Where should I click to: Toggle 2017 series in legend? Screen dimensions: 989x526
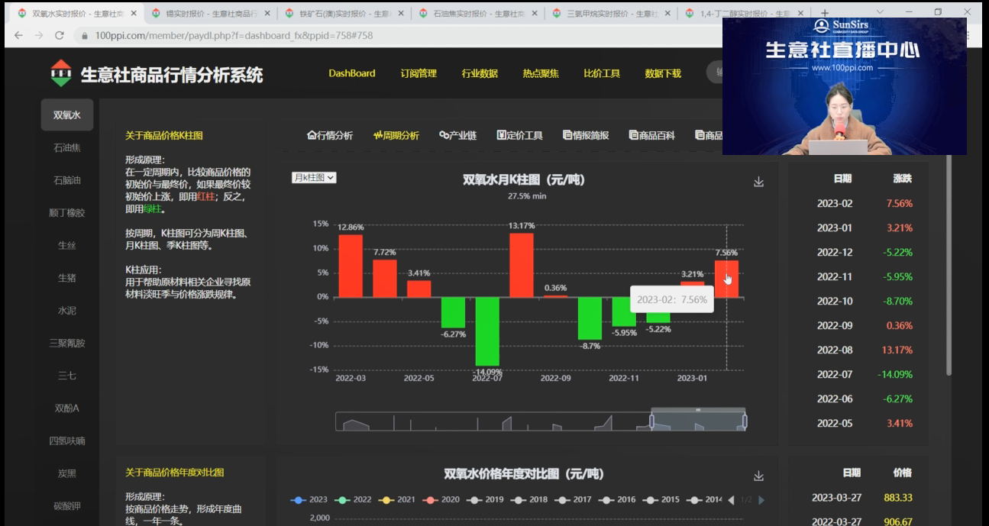click(x=573, y=500)
